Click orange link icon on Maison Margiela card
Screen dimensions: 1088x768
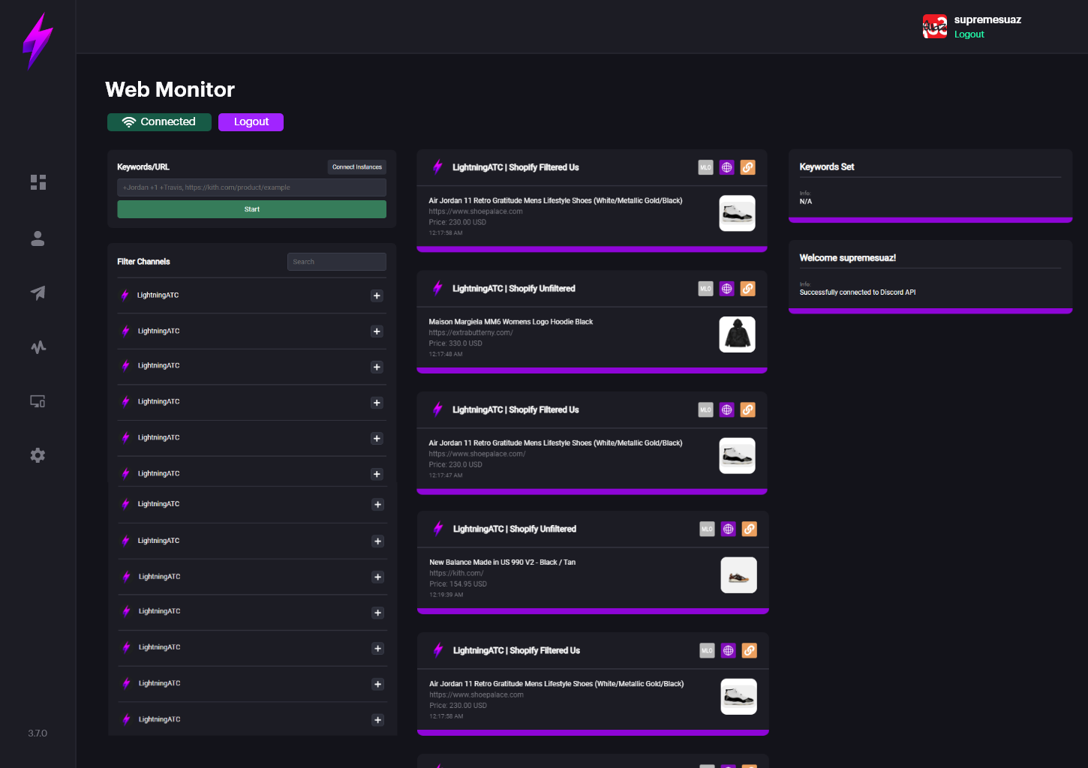pyautogui.click(x=748, y=289)
